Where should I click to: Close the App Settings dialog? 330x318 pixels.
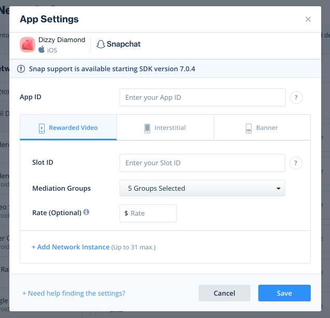pyautogui.click(x=308, y=19)
